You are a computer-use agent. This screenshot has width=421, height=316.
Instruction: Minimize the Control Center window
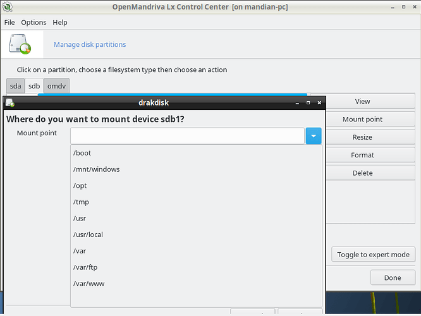tap(393, 7)
